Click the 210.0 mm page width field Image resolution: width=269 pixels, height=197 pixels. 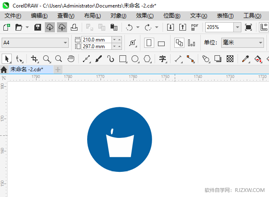(x=97, y=40)
